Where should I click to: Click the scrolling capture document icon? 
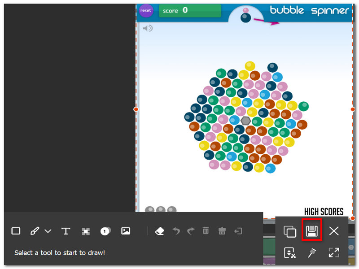click(x=290, y=253)
